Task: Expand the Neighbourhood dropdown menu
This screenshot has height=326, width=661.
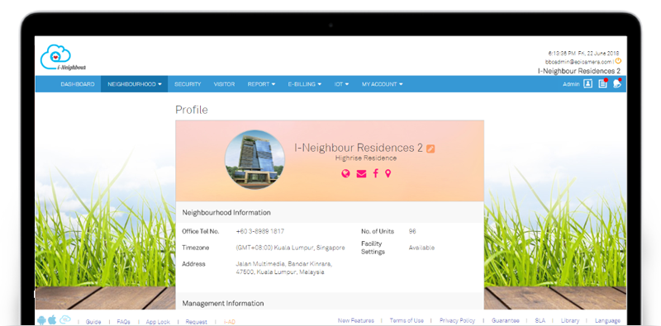Action: pyautogui.click(x=135, y=84)
